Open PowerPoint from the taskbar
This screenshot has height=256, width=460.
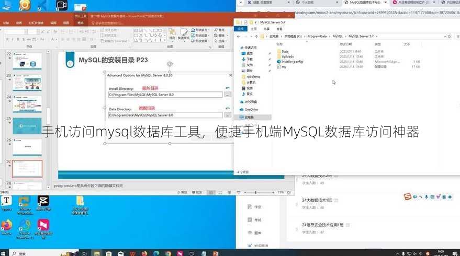[x=216, y=253]
